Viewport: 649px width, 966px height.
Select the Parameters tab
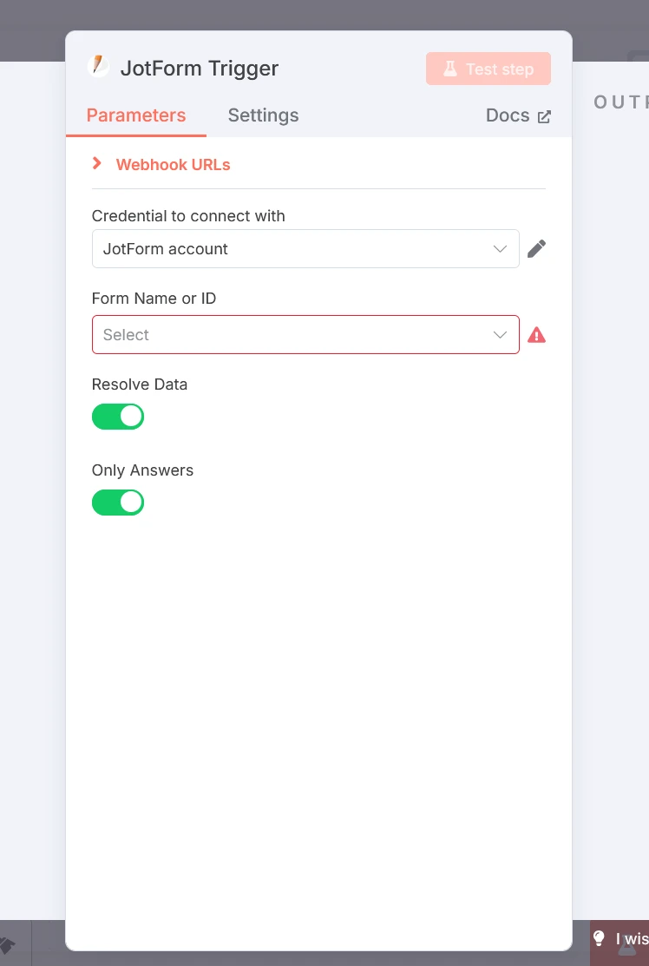[135, 115]
